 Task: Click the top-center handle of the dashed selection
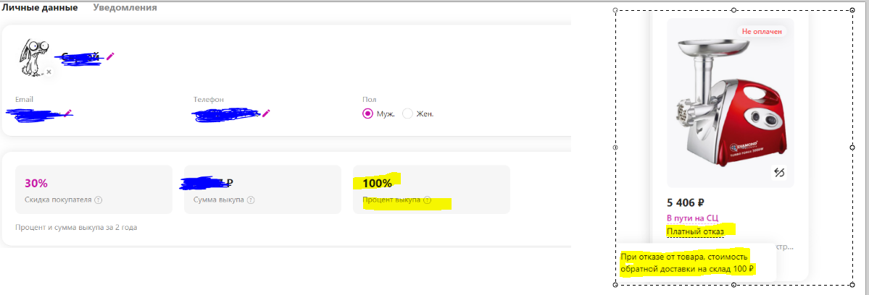coord(733,10)
